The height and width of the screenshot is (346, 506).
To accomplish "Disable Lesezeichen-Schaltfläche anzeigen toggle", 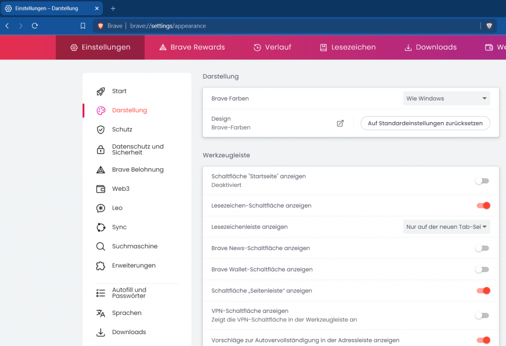I will (x=483, y=206).
